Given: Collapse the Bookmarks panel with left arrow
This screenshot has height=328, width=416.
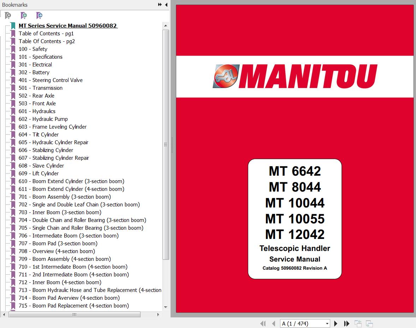Looking at the screenshot, I should point(166,5).
